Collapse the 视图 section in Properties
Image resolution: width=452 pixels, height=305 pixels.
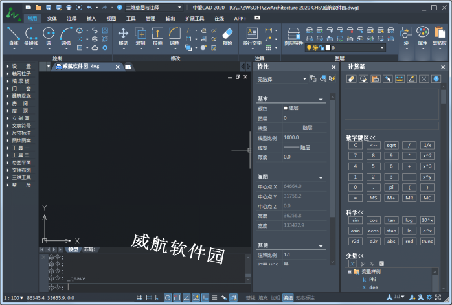click(321, 177)
